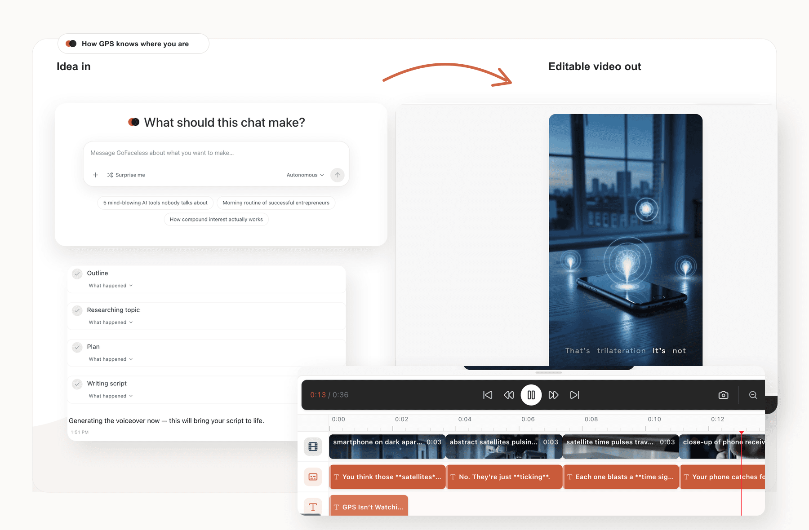
Task: Click the Plan step checkmark
Action: pyautogui.click(x=77, y=347)
